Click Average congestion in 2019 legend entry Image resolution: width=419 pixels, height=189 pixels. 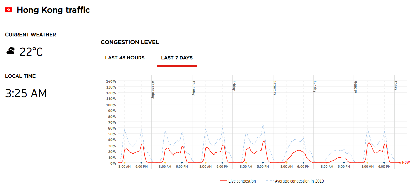point(295,181)
